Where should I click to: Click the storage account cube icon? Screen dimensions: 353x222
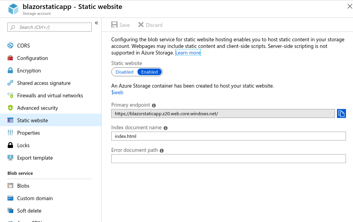[13, 9]
